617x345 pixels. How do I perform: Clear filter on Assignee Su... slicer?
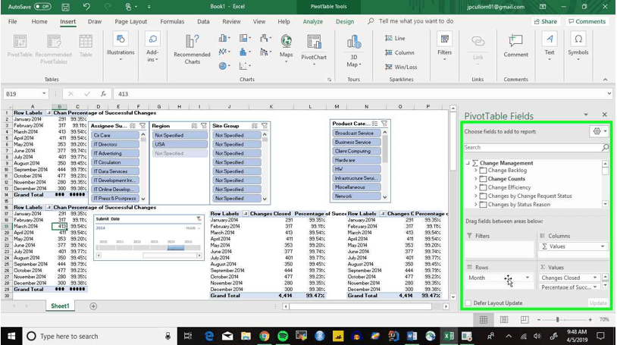coord(143,126)
